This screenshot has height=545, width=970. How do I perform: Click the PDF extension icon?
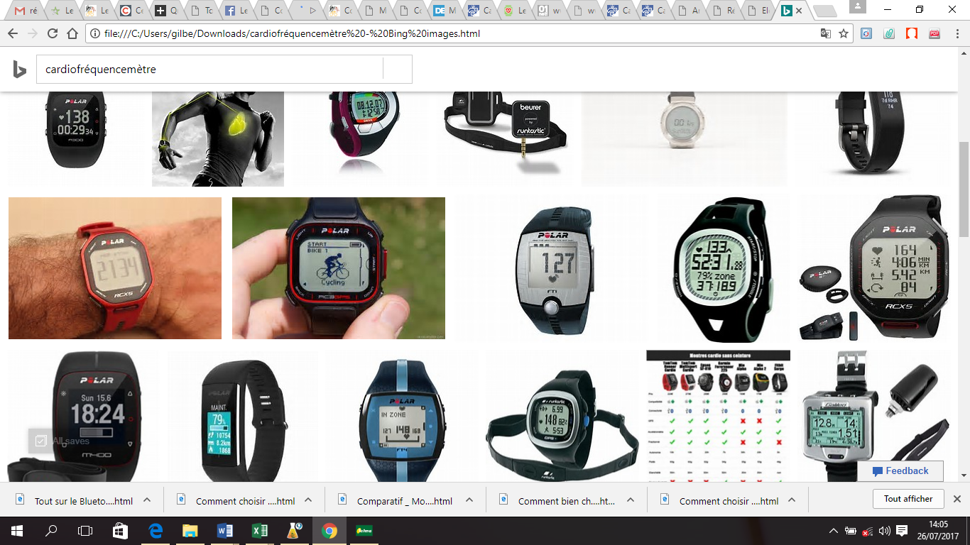pyautogui.click(x=934, y=33)
